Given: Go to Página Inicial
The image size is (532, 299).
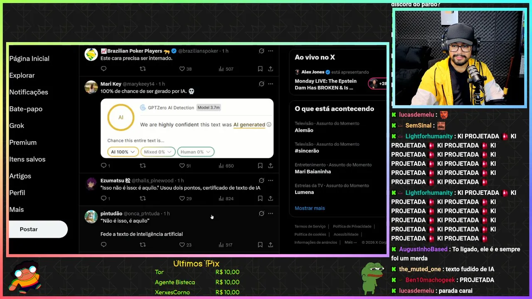Looking at the screenshot, I should coord(30,59).
